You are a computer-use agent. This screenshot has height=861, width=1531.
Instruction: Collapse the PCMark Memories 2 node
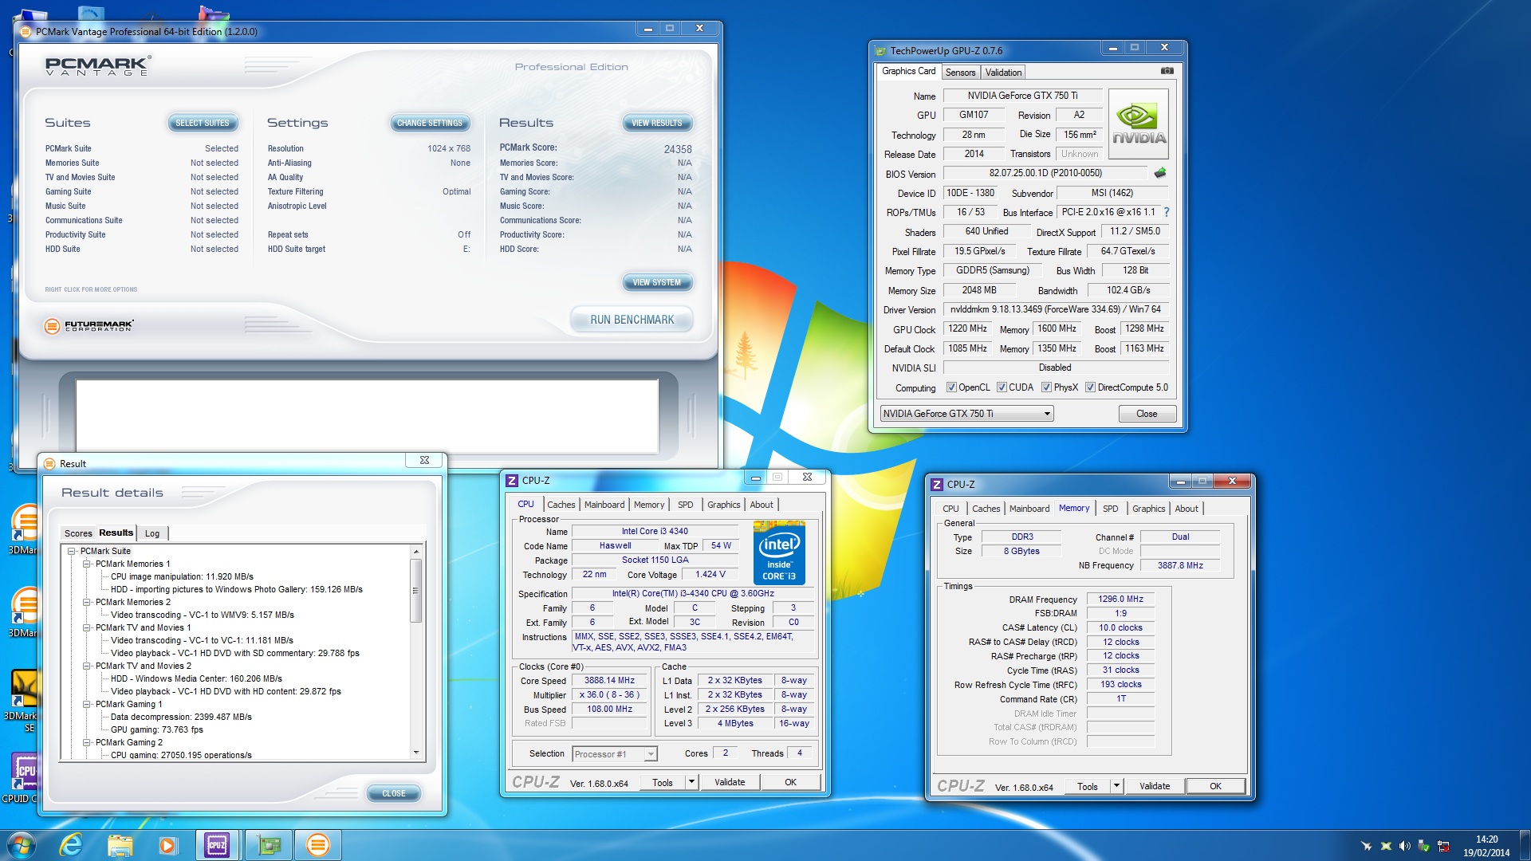coord(87,602)
